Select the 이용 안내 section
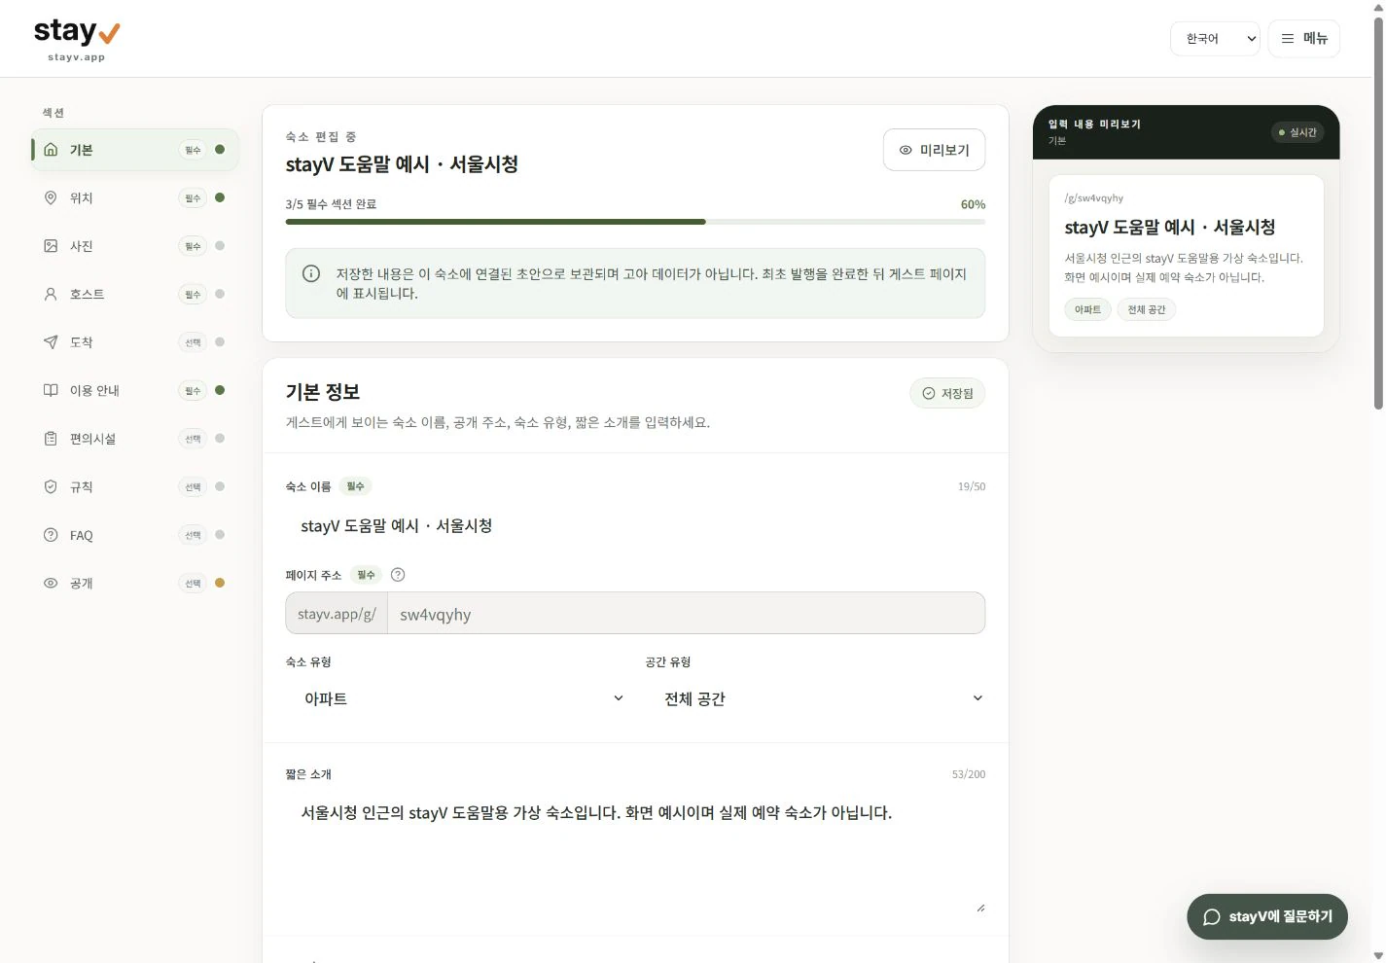Image resolution: width=1386 pixels, height=963 pixels. (135, 390)
